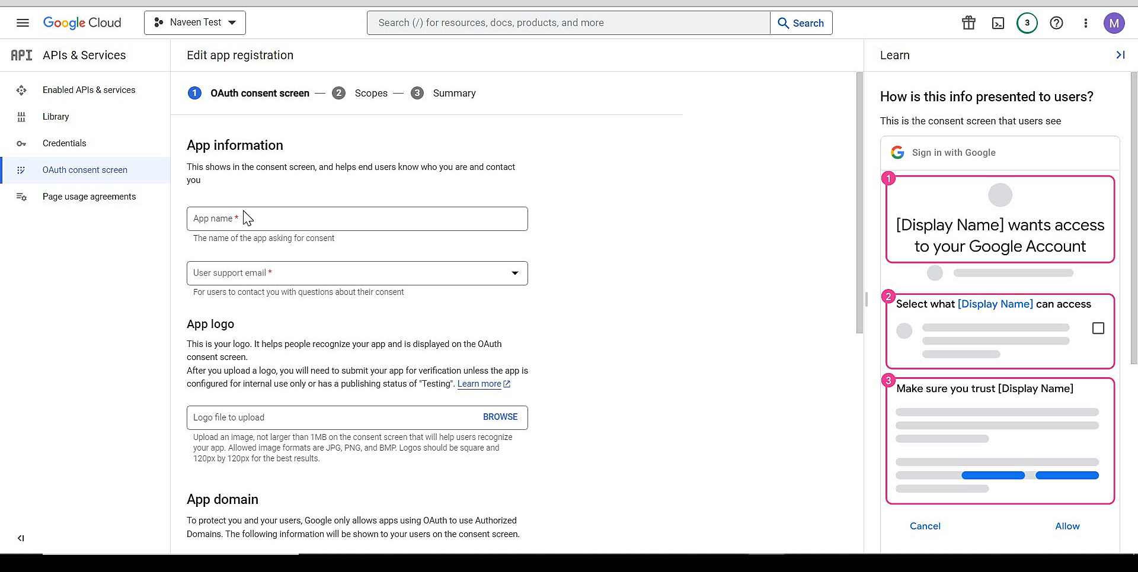Click the Library grid icon
This screenshot has width=1138, height=572.
[x=21, y=117]
